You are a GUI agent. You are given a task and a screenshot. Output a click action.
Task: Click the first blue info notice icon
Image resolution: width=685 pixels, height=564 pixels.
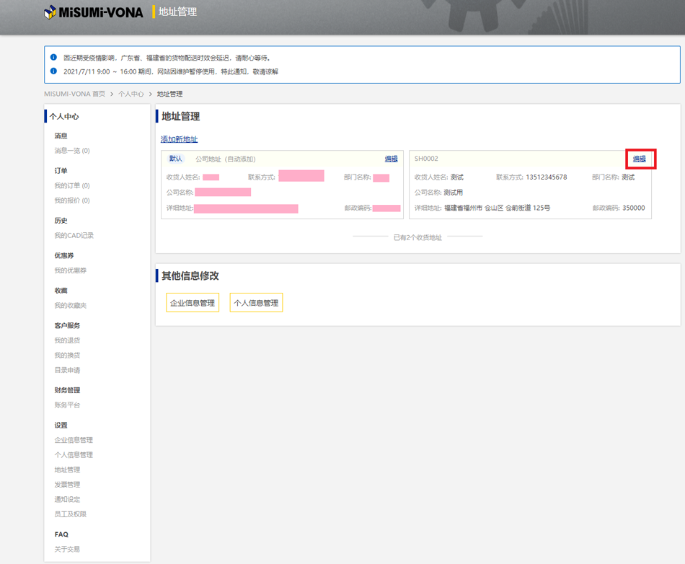[53, 57]
